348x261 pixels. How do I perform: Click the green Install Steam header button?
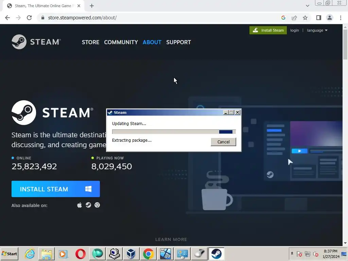click(x=268, y=30)
